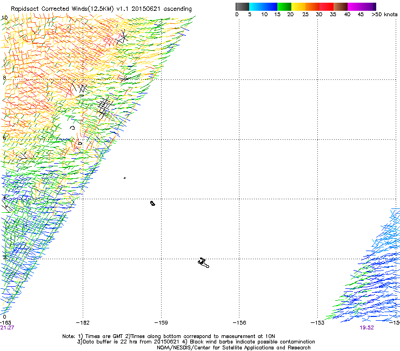
Task: Click the orange 25-30 knots color segment
Action: (312, 6)
